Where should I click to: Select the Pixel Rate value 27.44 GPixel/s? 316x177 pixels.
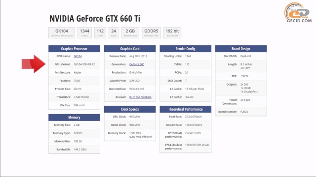[x=193, y=117]
